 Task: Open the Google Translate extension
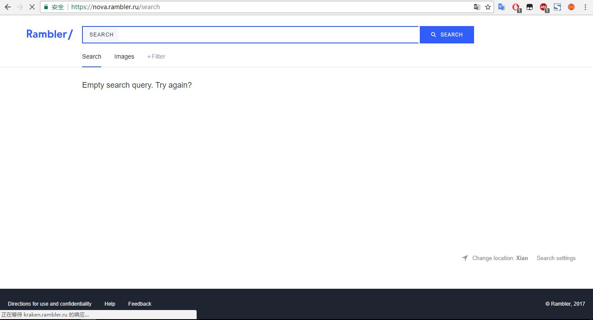[502, 7]
